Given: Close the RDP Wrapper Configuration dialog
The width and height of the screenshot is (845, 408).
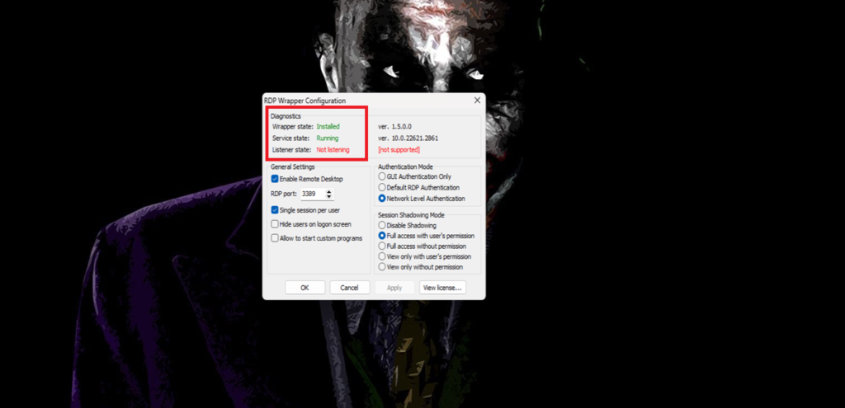Looking at the screenshot, I should coord(477,101).
